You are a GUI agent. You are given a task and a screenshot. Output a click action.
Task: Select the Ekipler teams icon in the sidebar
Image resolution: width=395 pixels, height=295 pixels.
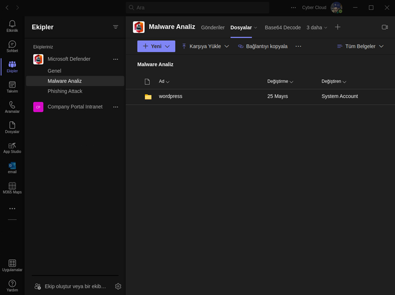coord(12,67)
